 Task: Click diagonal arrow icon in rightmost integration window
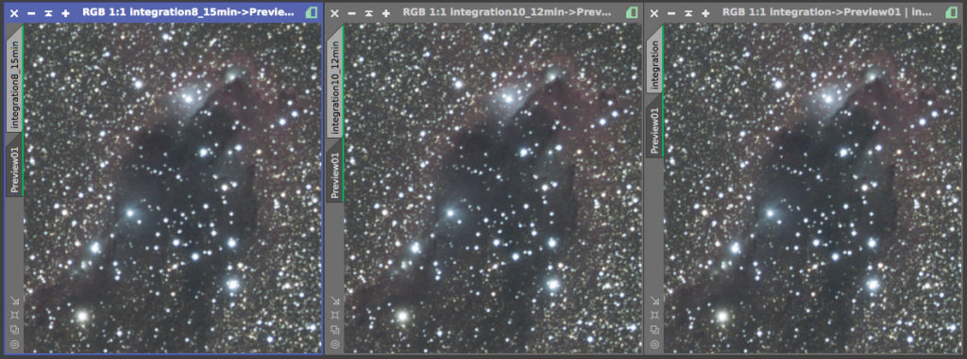[654, 301]
